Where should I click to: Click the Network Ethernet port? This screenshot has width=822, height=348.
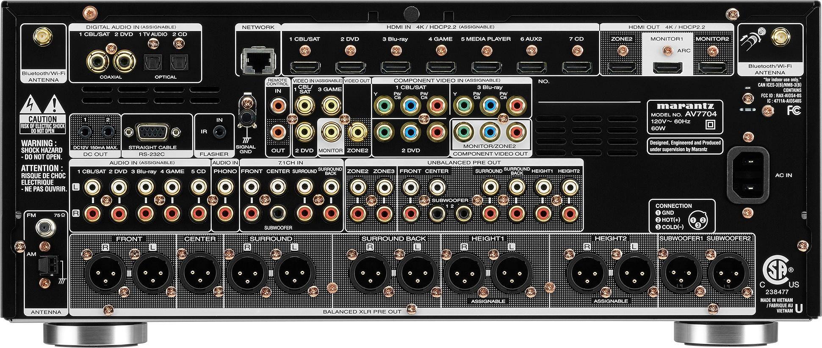point(258,61)
